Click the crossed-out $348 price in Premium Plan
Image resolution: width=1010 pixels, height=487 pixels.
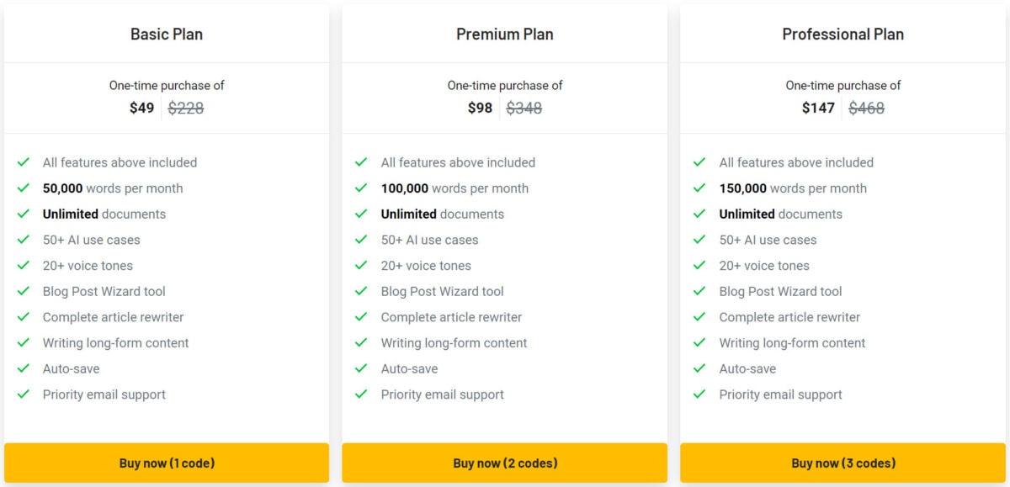[525, 108]
